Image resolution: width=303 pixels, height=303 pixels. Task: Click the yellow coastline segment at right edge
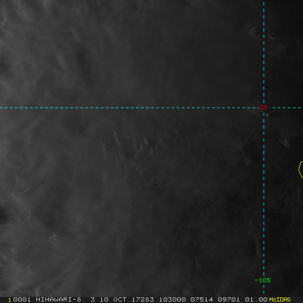coord(300,170)
